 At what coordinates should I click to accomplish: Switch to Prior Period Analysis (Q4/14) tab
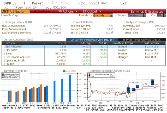144,39
